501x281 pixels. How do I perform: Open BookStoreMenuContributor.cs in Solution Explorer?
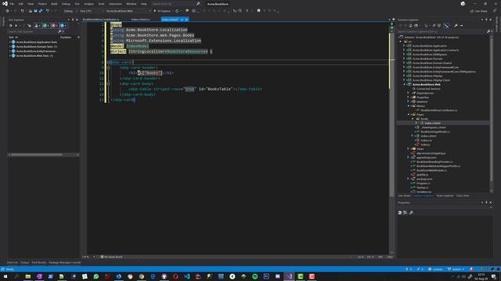(438, 110)
